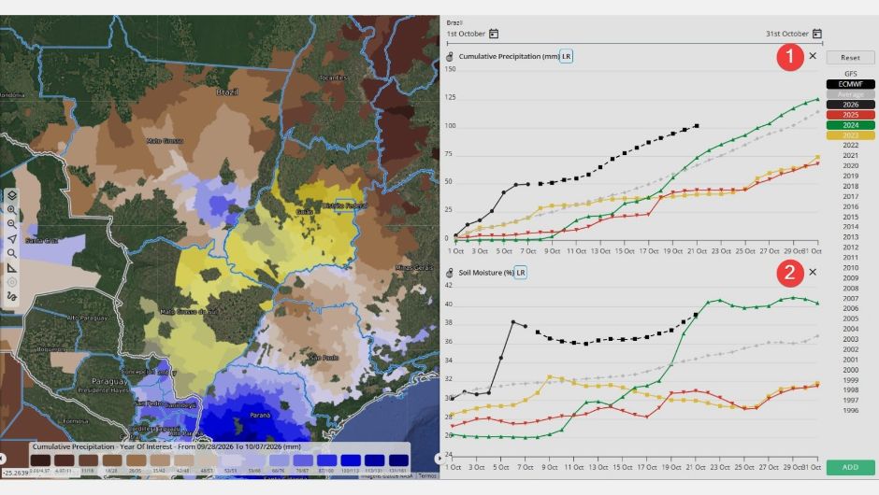Screen dimensions: 879x495
Task: Click the Reset button
Action: tap(850, 58)
